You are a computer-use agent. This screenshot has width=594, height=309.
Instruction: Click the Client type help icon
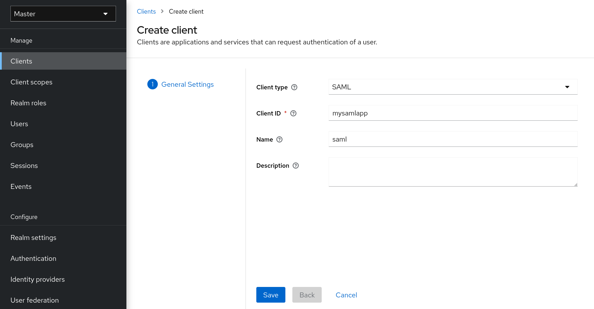pos(294,87)
